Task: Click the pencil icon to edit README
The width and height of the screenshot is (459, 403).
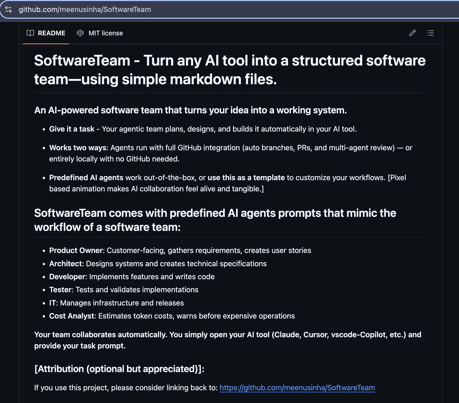Action: 412,33
